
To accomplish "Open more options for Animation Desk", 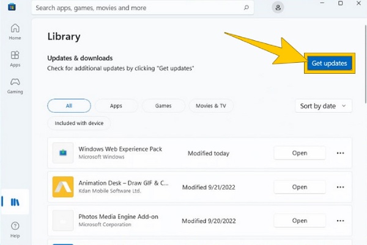I will click(340, 187).
